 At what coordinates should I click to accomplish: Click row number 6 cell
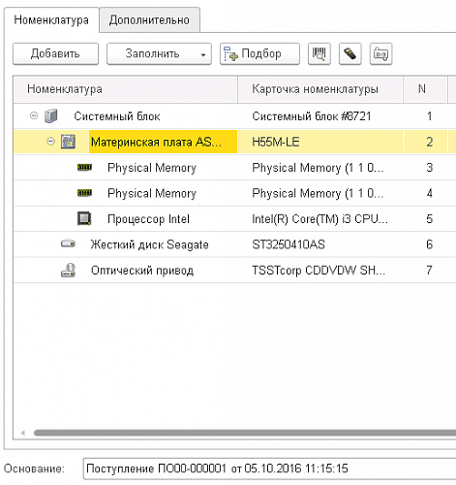pos(425,244)
